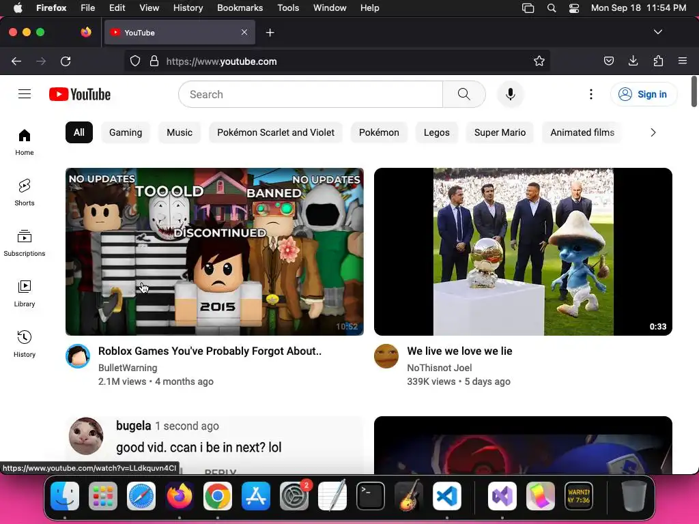Select the Gaming filter chip
The width and height of the screenshot is (699, 524).
tap(126, 132)
